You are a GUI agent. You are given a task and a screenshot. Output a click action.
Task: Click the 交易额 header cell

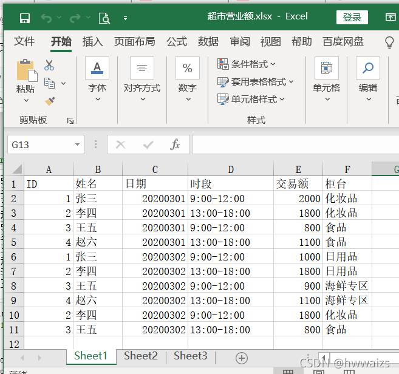[298, 183]
